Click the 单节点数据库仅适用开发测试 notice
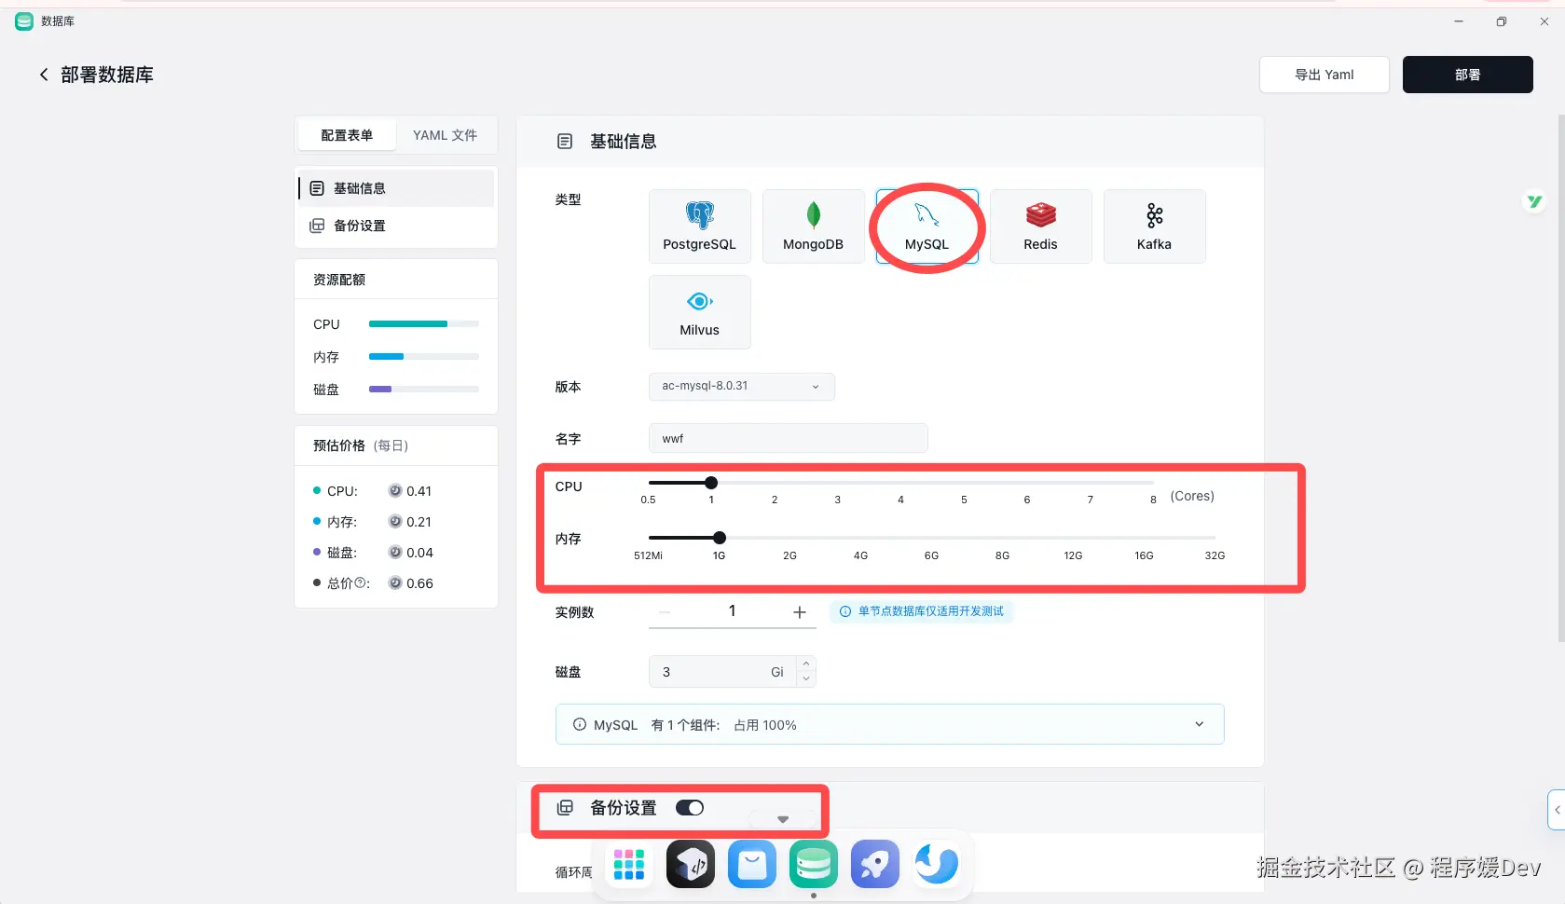 pos(921,611)
